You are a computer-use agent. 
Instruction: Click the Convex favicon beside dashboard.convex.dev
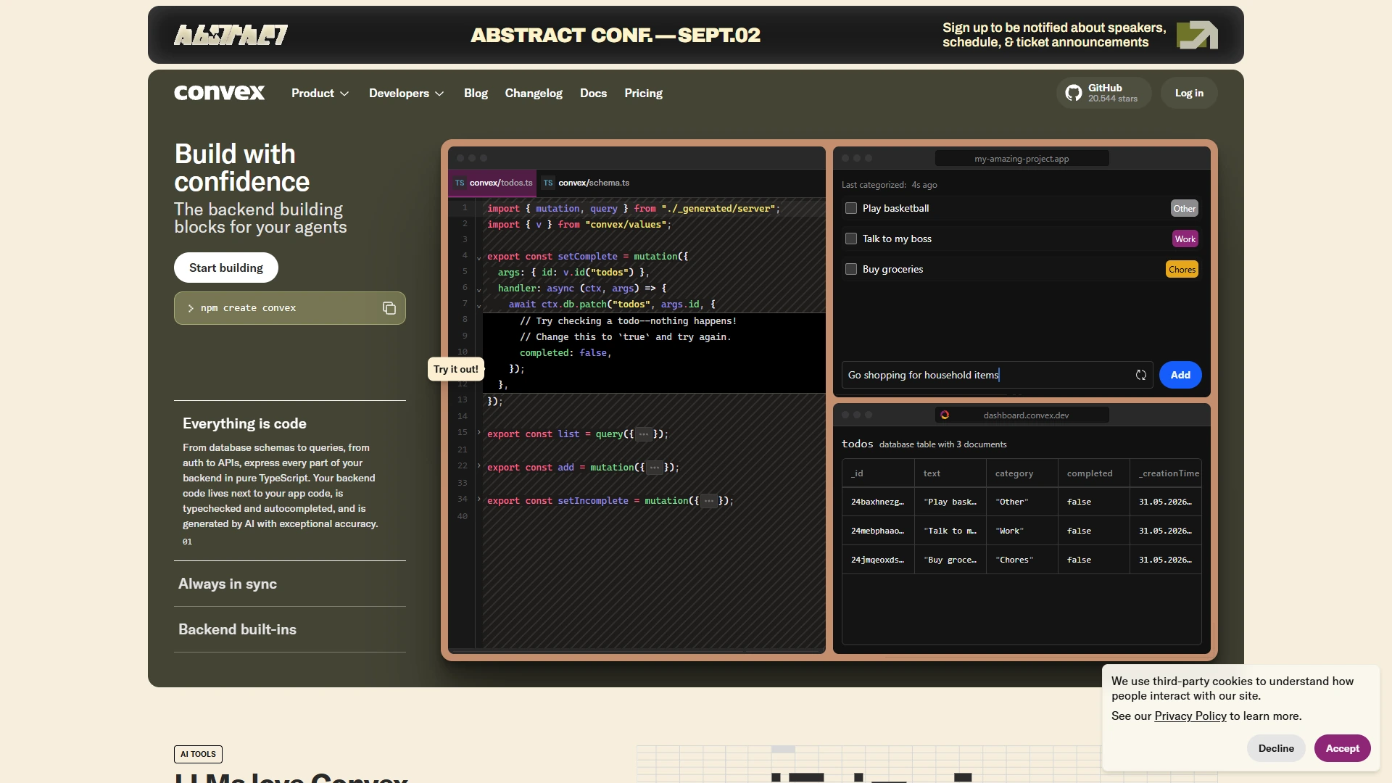(945, 415)
